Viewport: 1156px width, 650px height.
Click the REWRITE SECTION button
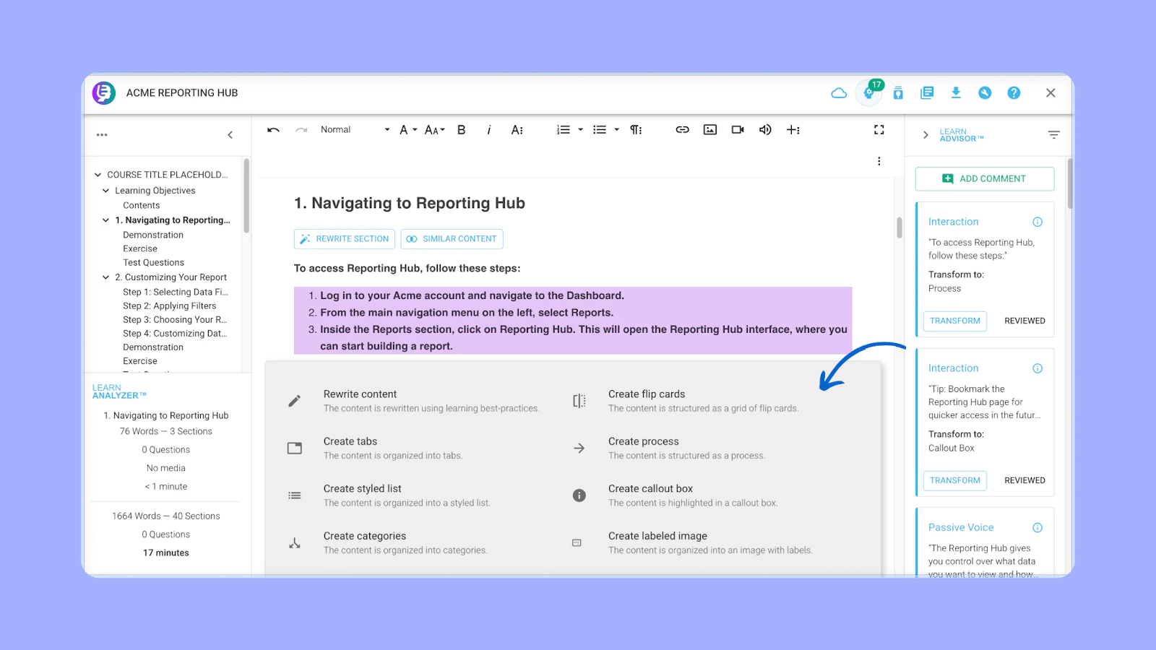click(345, 239)
